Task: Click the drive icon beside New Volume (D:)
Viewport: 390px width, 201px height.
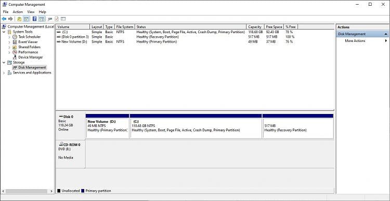Action: pyautogui.click(x=59, y=42)
